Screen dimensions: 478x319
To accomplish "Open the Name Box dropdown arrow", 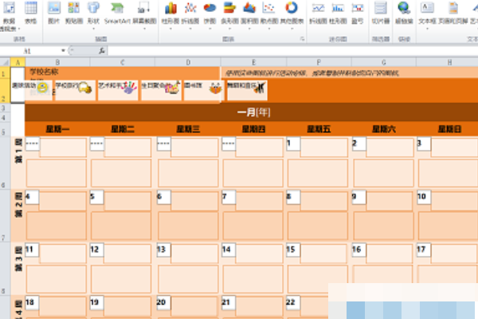I will pyautogui.click(x=63, y=51).
